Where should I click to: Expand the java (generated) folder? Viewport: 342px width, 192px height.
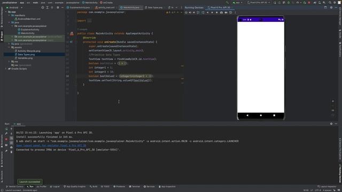click(x=9, y=44)
